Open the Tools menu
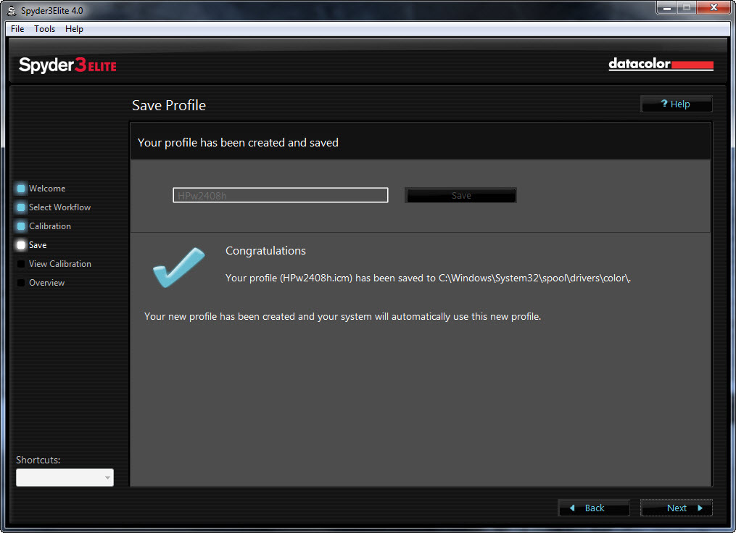Screen dimensions: 736x533 pyautogui.click(x=45, y=29)
